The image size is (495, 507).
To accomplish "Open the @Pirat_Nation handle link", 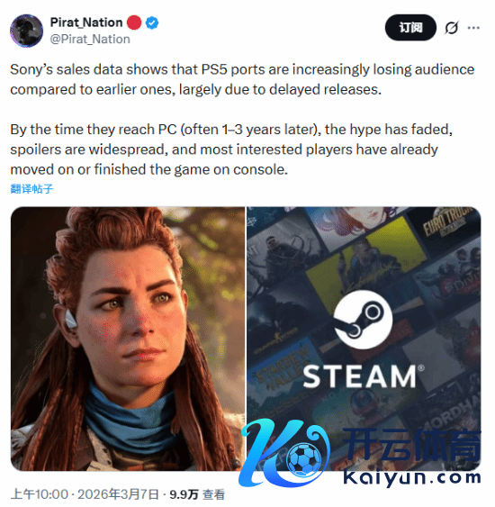I will click(x=90, y=39).
